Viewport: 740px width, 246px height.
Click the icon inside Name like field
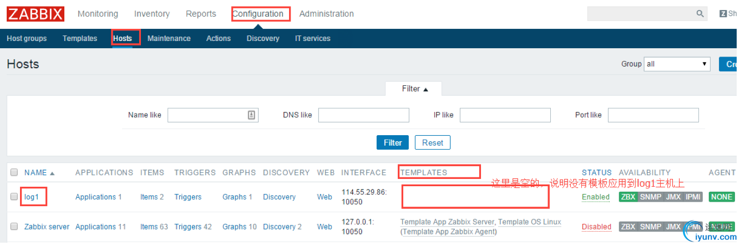pyautogui.click(x=251, y=115)
